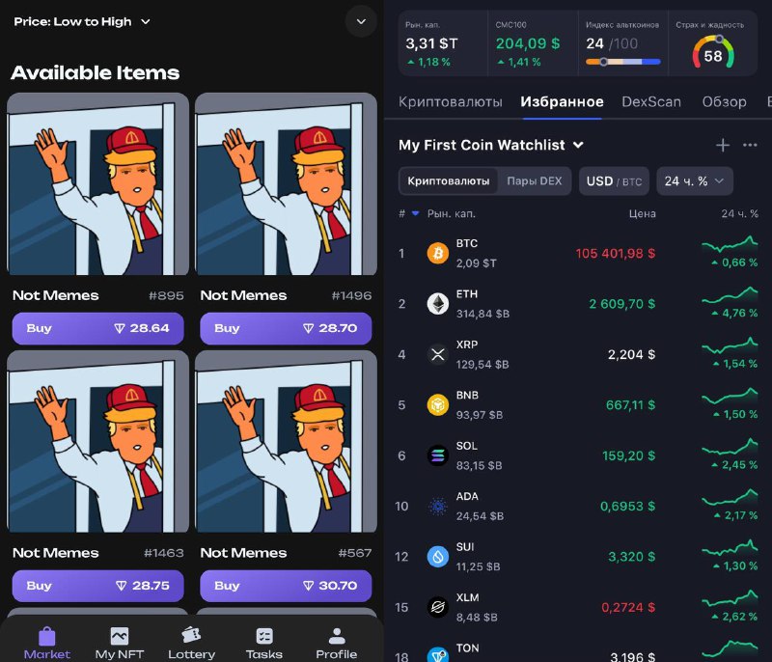The width and height of the screenshot is (772, 662).
Task: Select the Криптовалюты segment in the watchlist
Action: click(x=448, y=181)
